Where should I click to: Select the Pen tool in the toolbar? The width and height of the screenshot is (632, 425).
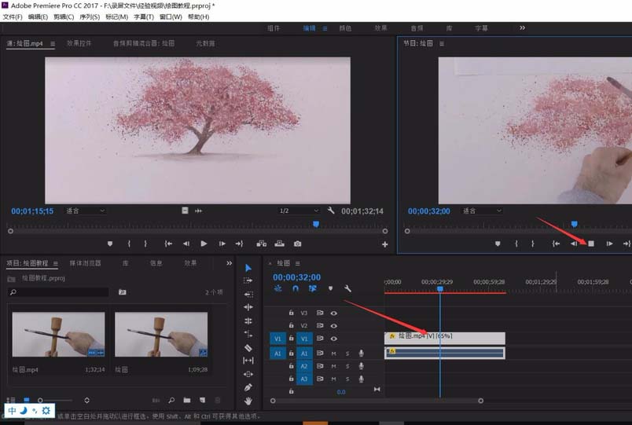pyautogui.click(x=248, y=387)
